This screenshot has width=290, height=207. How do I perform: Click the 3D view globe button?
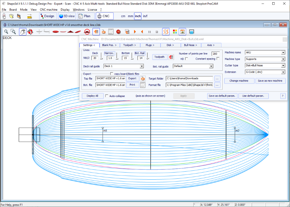67,16
